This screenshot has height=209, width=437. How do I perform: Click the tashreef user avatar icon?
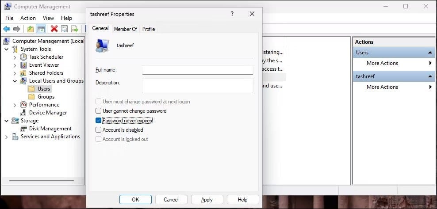[102, 45]
